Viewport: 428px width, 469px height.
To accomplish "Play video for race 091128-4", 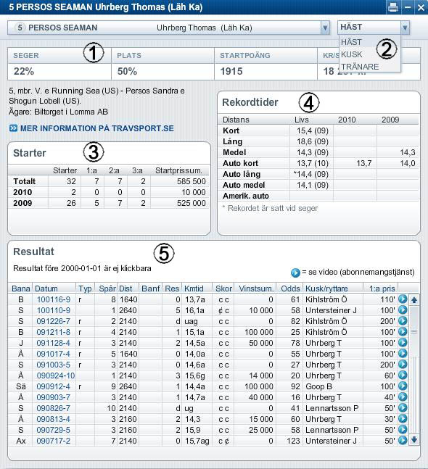I will click(403, 342).
